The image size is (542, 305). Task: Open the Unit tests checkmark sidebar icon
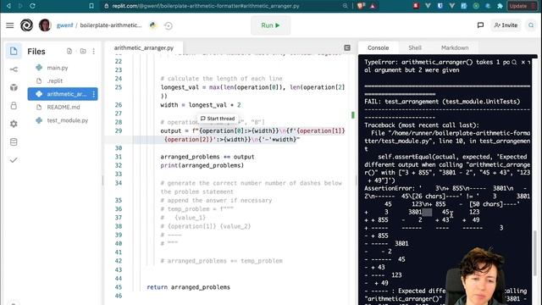pos(14,160)
